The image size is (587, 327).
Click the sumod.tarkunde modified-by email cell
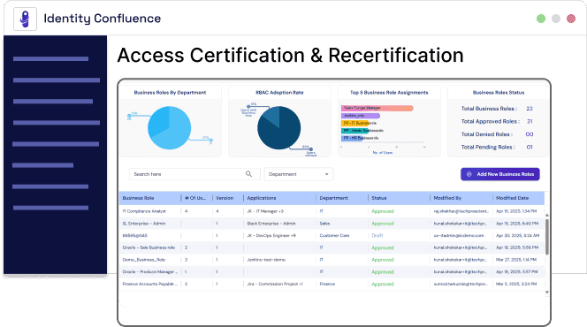461,284
